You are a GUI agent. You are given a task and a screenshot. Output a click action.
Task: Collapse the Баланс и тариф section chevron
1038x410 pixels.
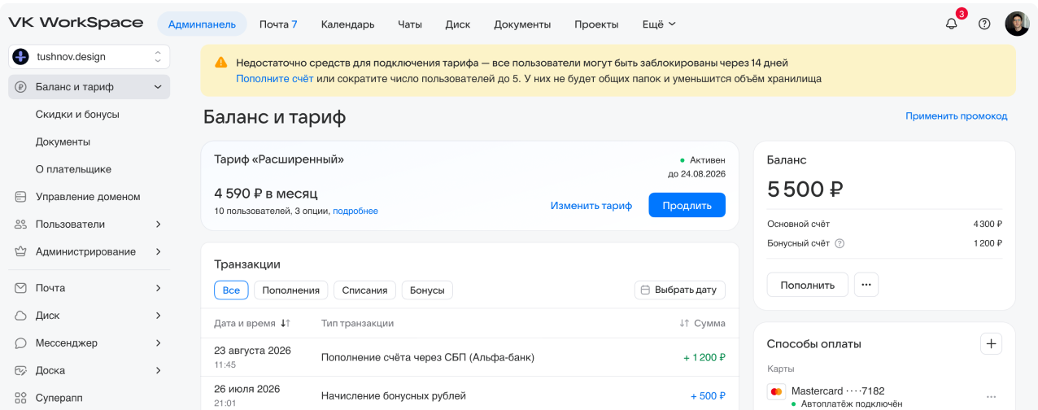point(158,87)
